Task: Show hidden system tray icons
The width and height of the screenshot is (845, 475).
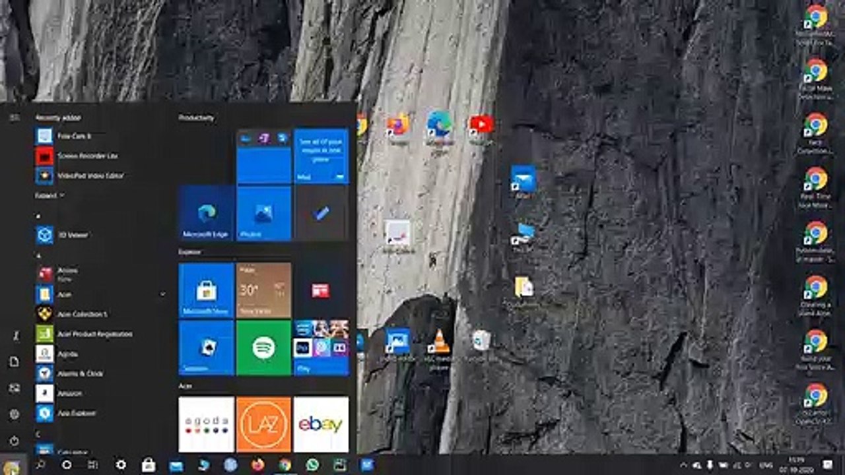Action: click(683, 465)
